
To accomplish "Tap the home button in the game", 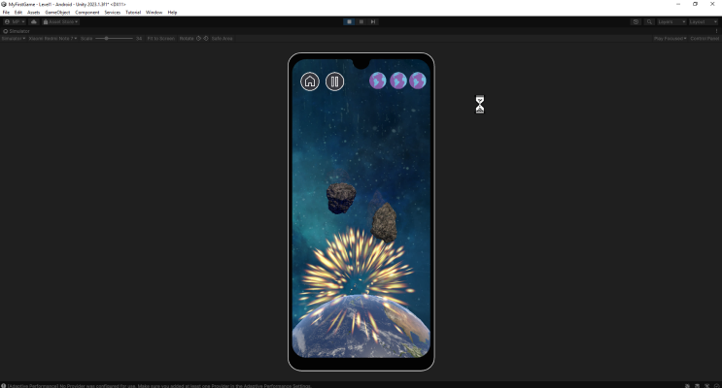I will tap(310, 81).
